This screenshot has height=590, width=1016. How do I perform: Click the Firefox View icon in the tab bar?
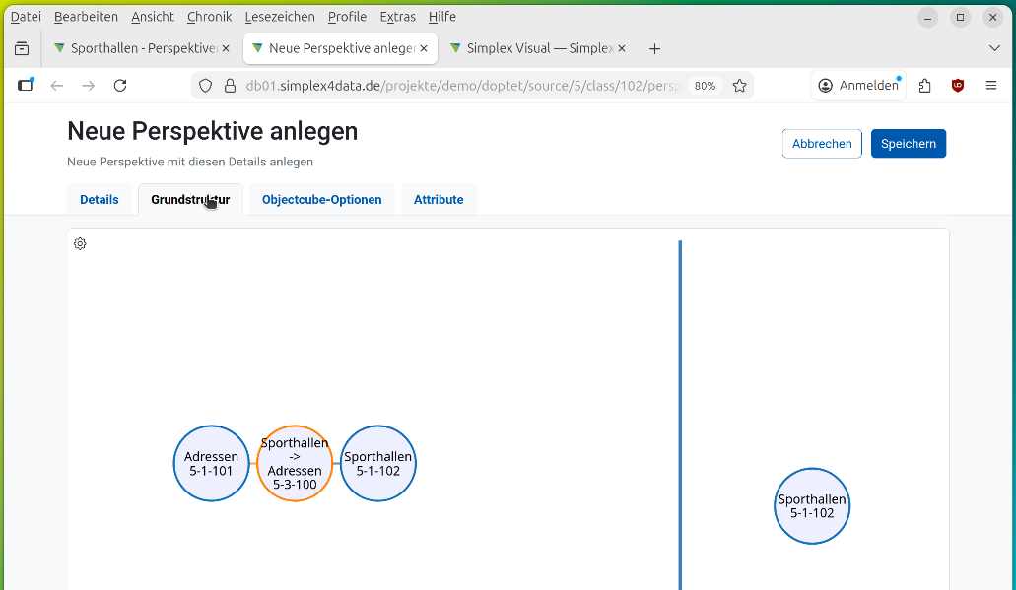point(22,48)
